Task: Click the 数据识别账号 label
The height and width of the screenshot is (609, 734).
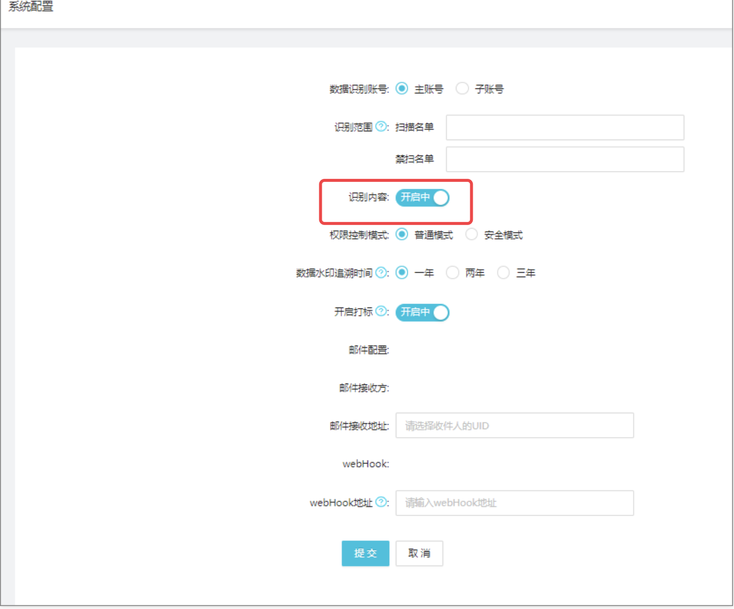Action: [x=359, y=89]
